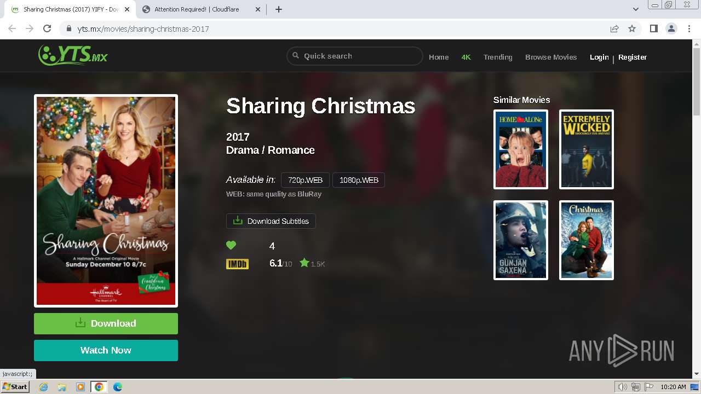The width and height of the screenshot is (701, 394).
Task: Open a new tab with plus button
Action: coord(278,9)
